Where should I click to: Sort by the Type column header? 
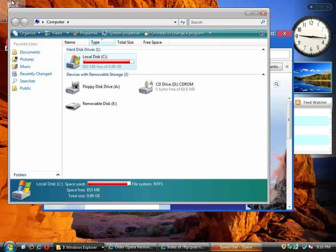click(102, 42)
